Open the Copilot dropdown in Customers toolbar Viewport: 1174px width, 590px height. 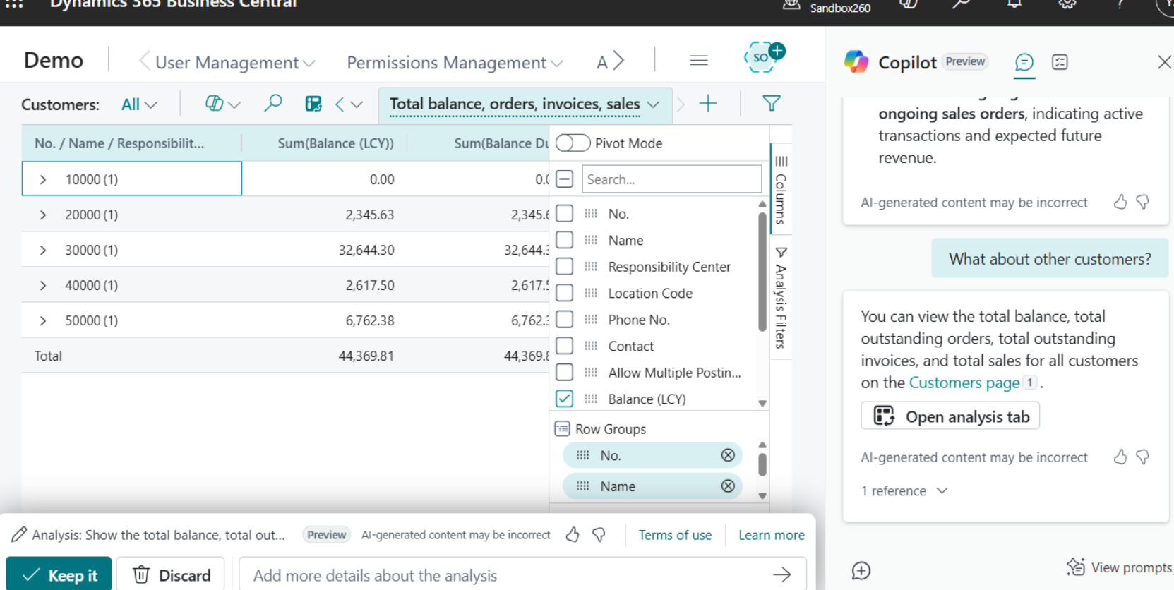(x=222, y=104)
